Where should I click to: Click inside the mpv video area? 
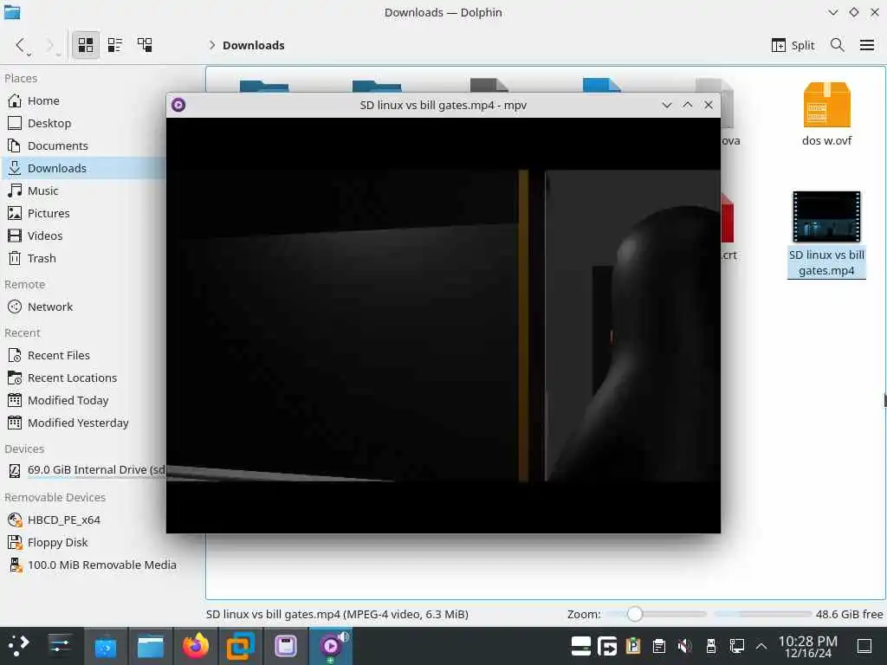coord(443,326)
